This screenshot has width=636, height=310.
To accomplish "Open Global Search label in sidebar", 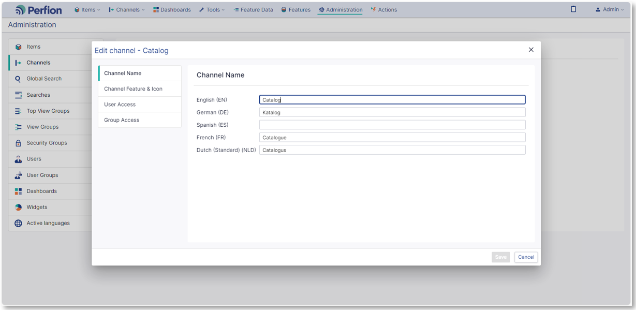I will click(44, 79).
